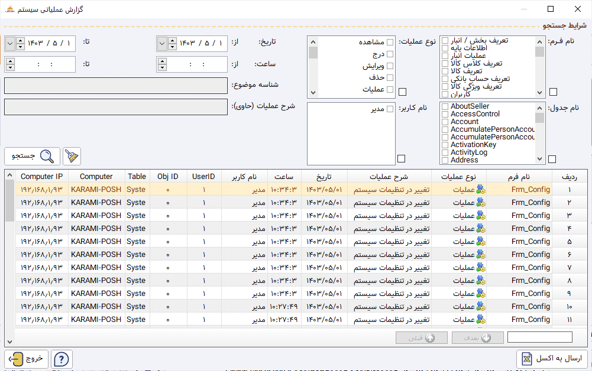
Task: Tick the AccessControl table checkbox
Action: pos(445,114)
